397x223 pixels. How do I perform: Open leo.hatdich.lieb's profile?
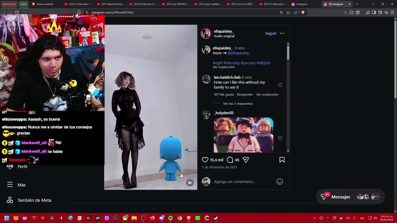click(x=227, y=77)
